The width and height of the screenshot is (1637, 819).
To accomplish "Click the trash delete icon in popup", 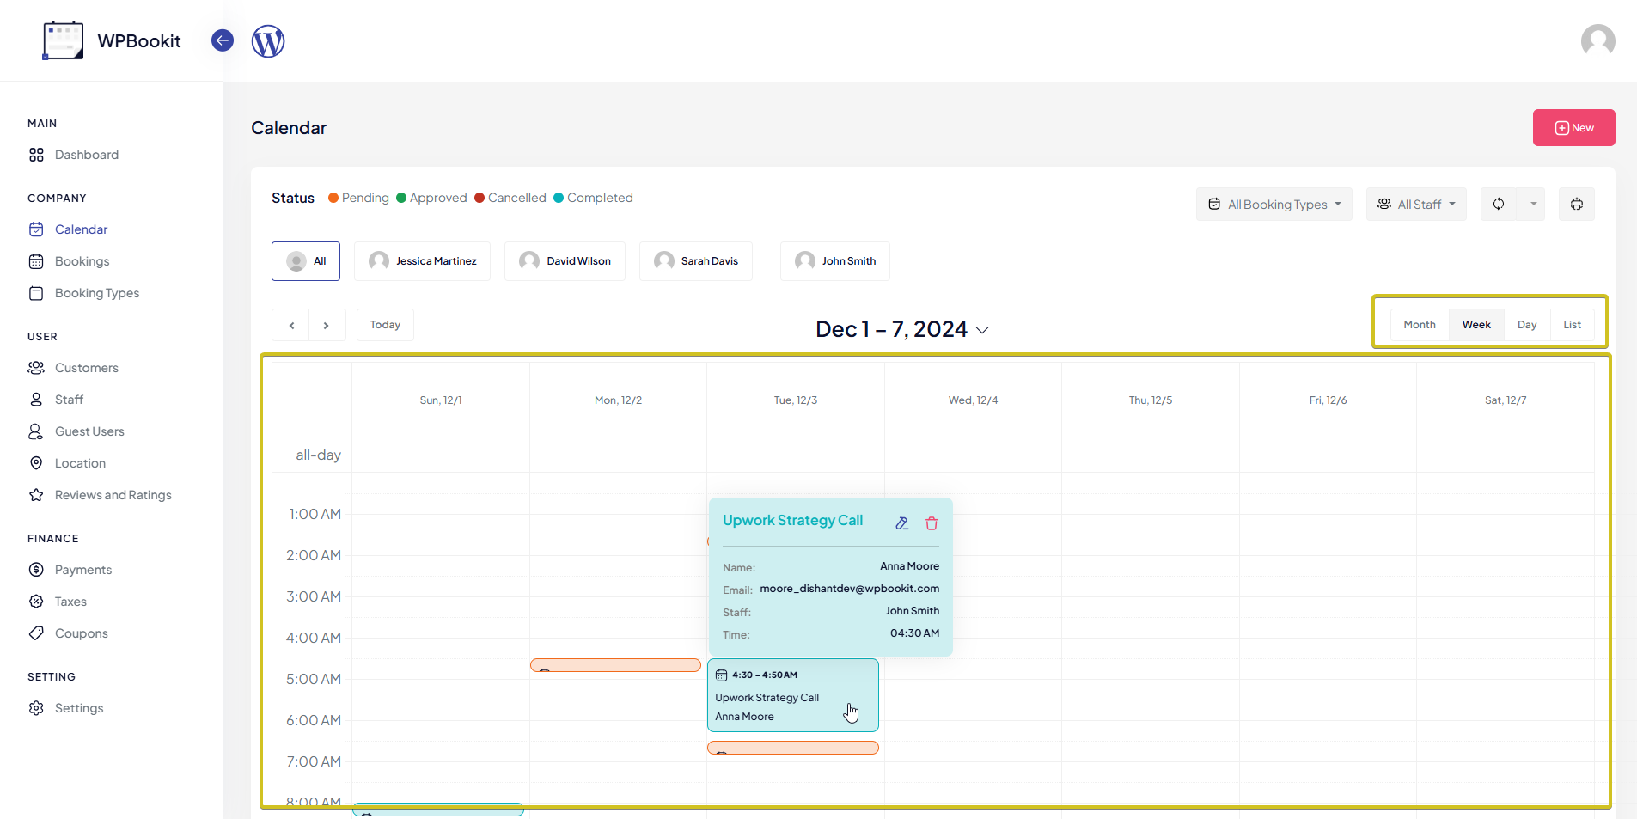I will point(932,523).
